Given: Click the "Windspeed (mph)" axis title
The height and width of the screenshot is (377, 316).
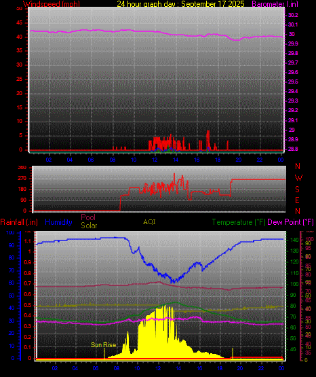Looking at the screenshot, I should tap(51, 3).
